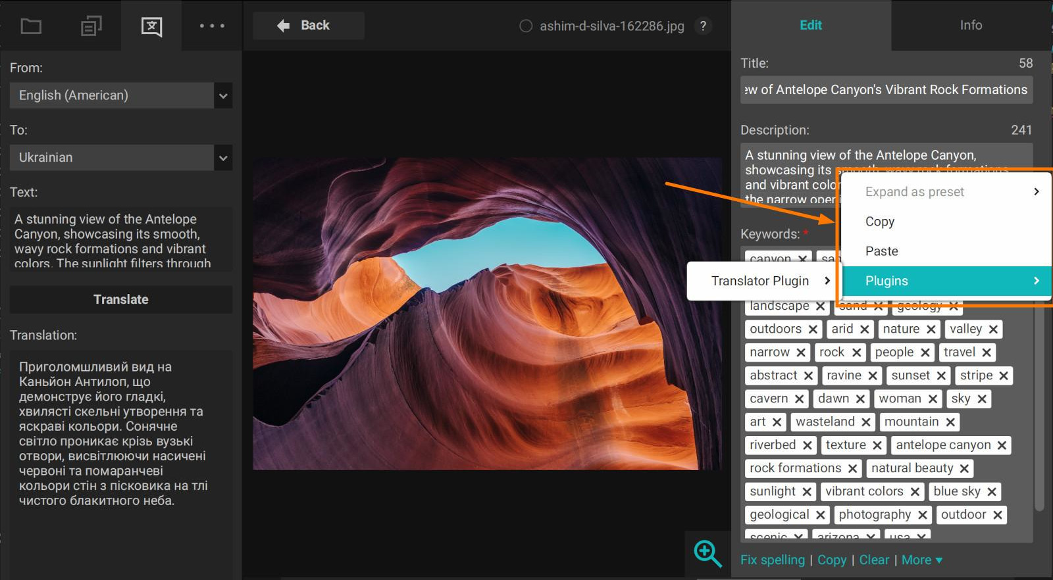This screenshot has height=580, width=1053.
Task: Remove the dawn keyword
Action: (860, 399)
